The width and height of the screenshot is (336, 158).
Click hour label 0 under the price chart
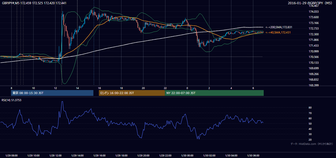point(187,88)
